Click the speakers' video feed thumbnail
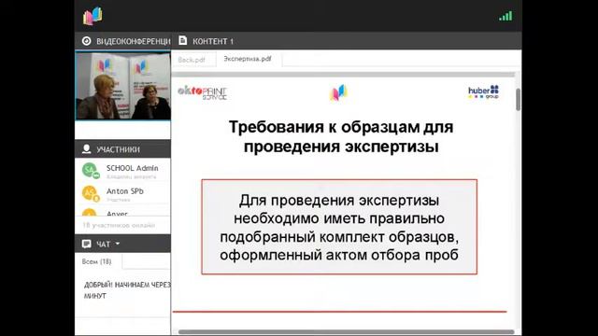 tap(122, 86)
